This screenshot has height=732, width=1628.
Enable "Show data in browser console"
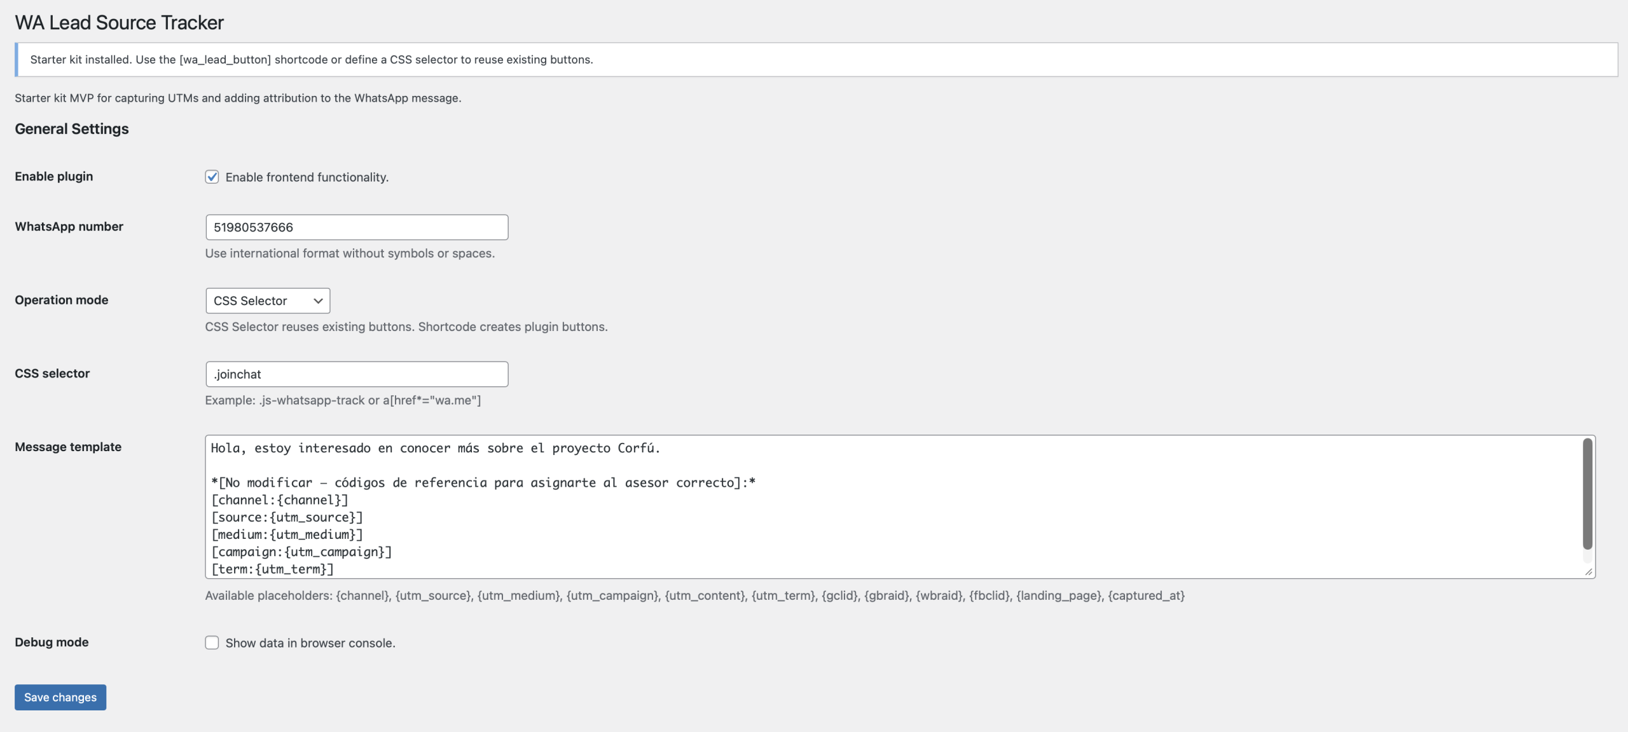tap(212, 642)
